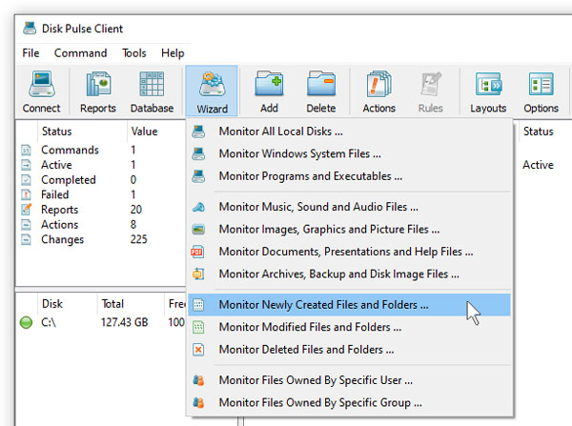Click the archive icon for Monitor Archives

tap(198, 274)
